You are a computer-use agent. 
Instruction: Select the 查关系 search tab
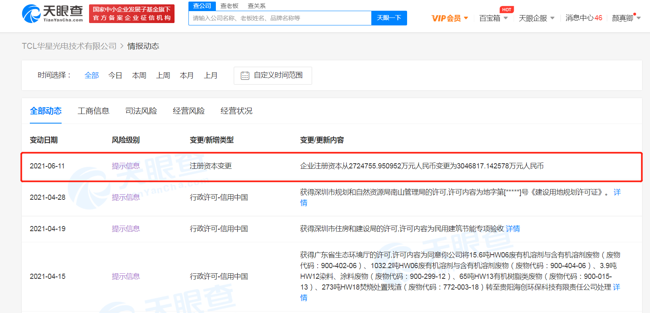256,6
